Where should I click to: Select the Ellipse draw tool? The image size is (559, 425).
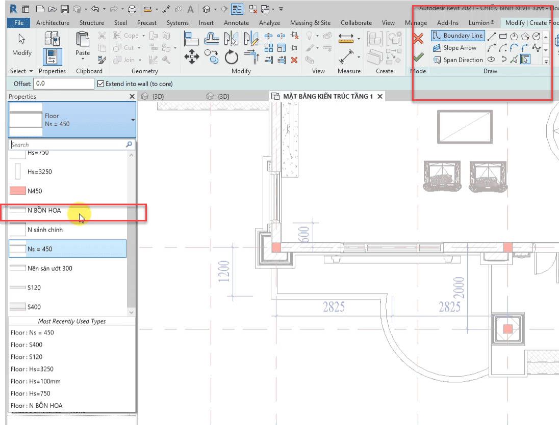click(492, 60)
